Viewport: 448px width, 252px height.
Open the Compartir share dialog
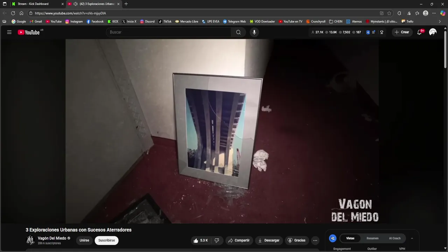(239, 240)
